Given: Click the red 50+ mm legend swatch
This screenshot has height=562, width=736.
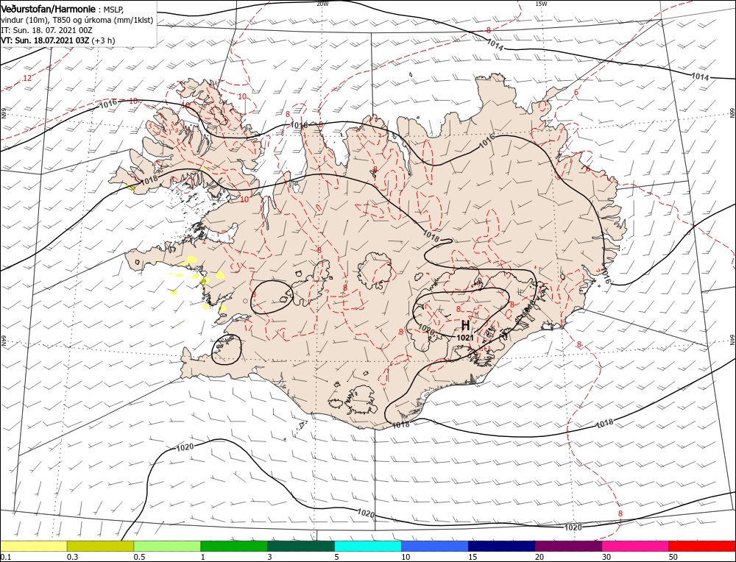Looking at the screenshot, I should [x=701, y=546].
